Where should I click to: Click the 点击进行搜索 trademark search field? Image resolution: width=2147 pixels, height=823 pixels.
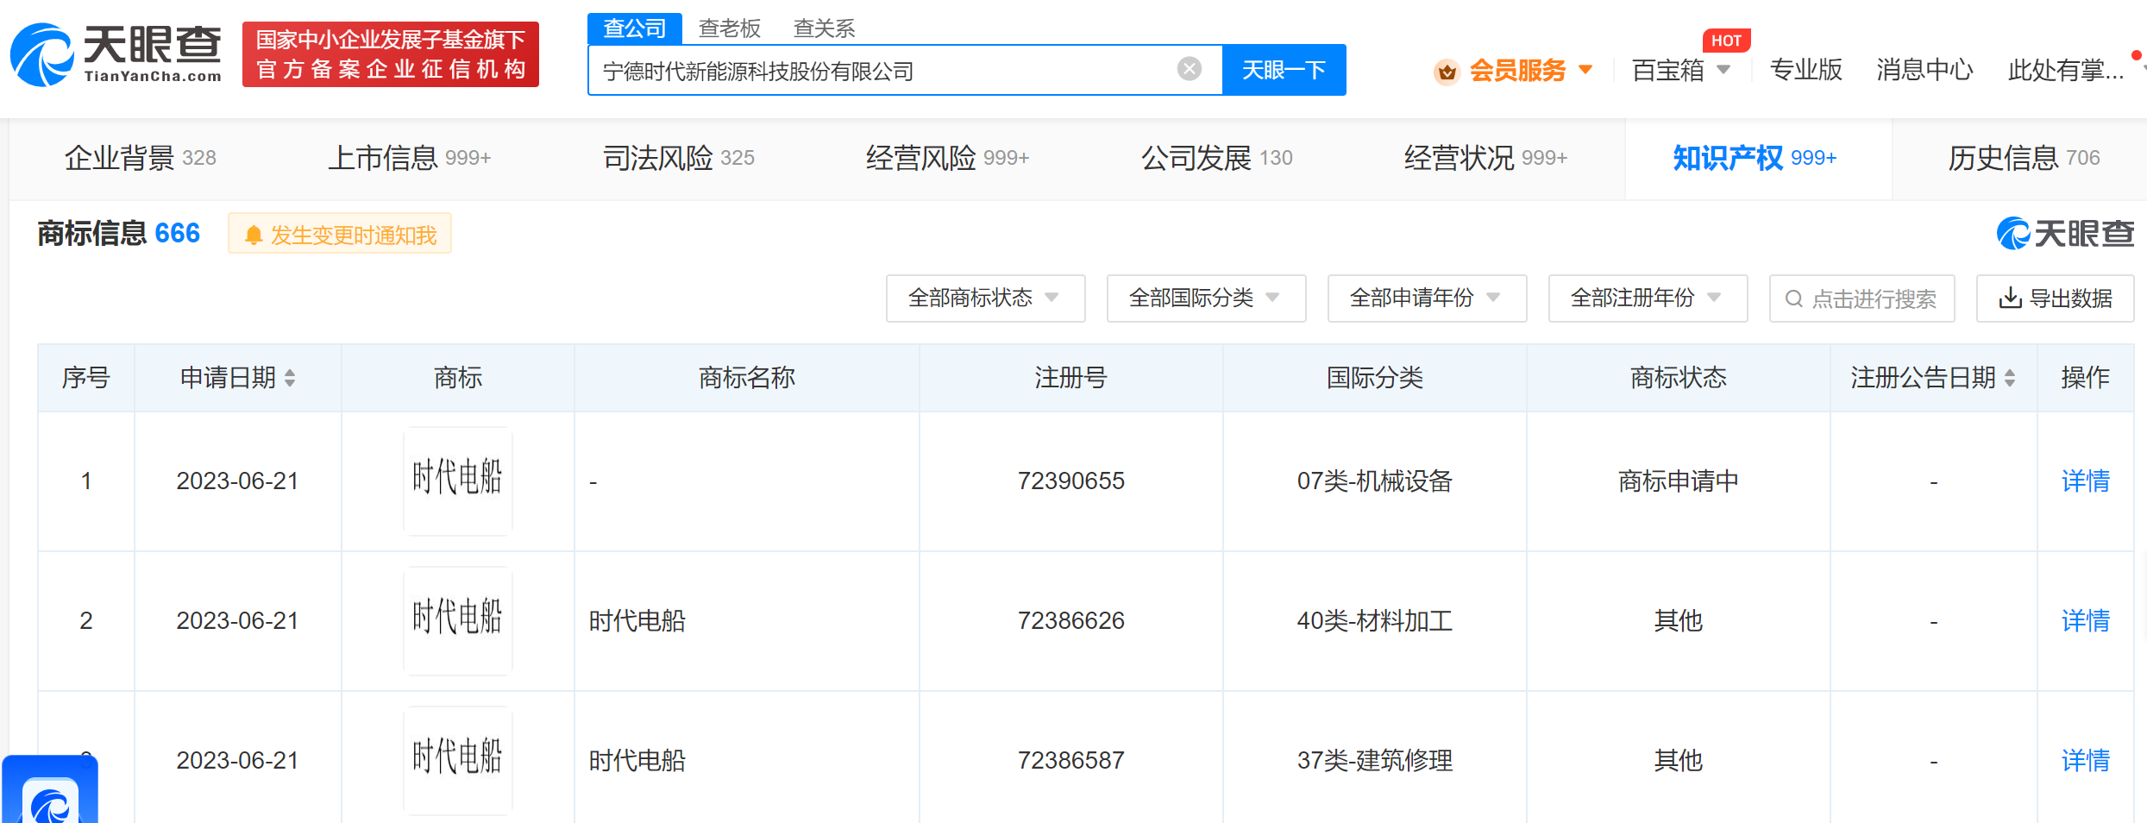pyautogui.click(x=1861, y=298)
